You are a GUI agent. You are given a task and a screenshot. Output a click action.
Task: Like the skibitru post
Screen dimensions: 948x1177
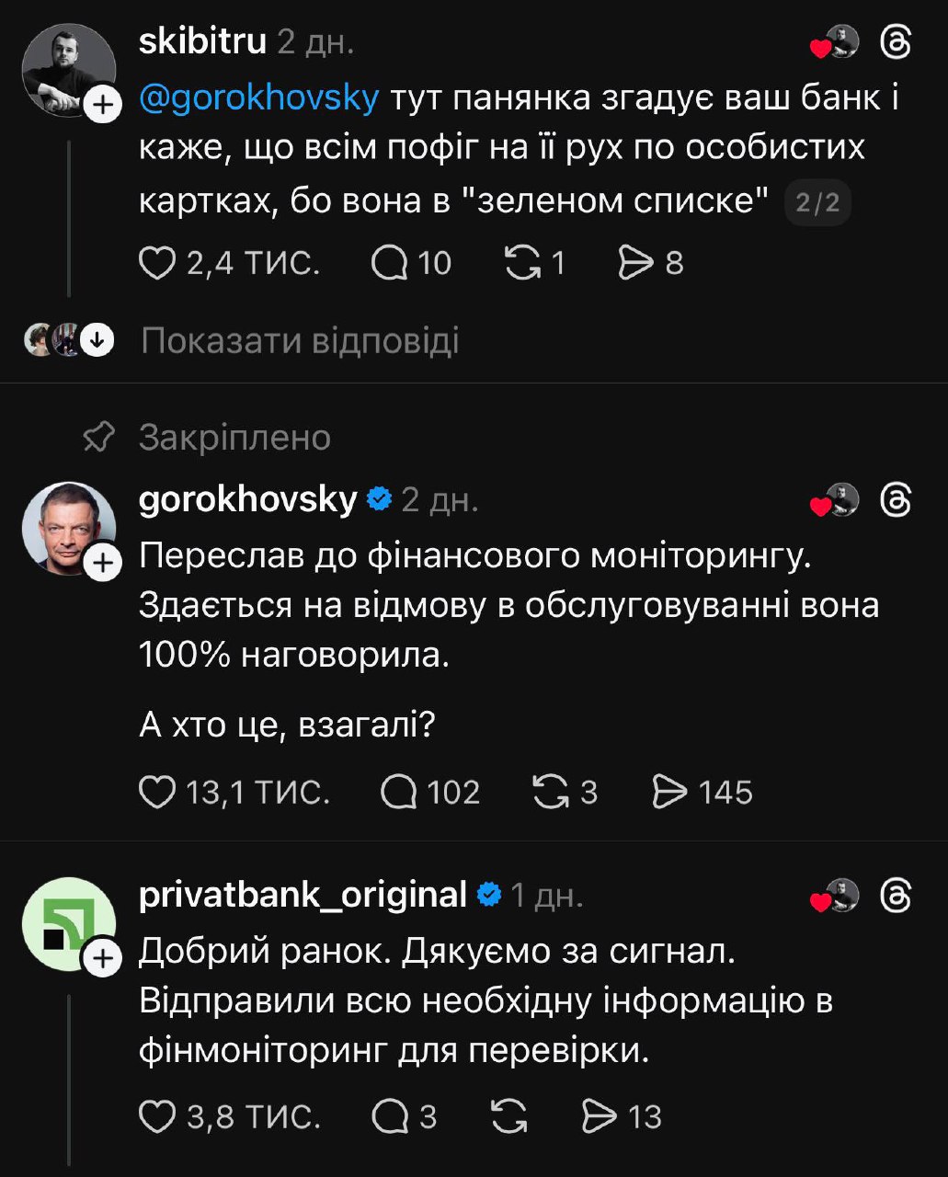pos(157,264)
